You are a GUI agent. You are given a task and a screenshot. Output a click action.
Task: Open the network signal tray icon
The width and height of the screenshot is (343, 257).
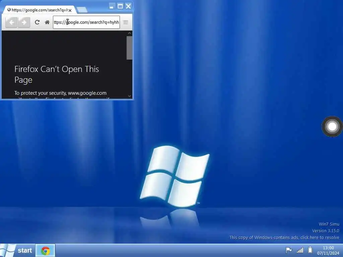[300, 250]
